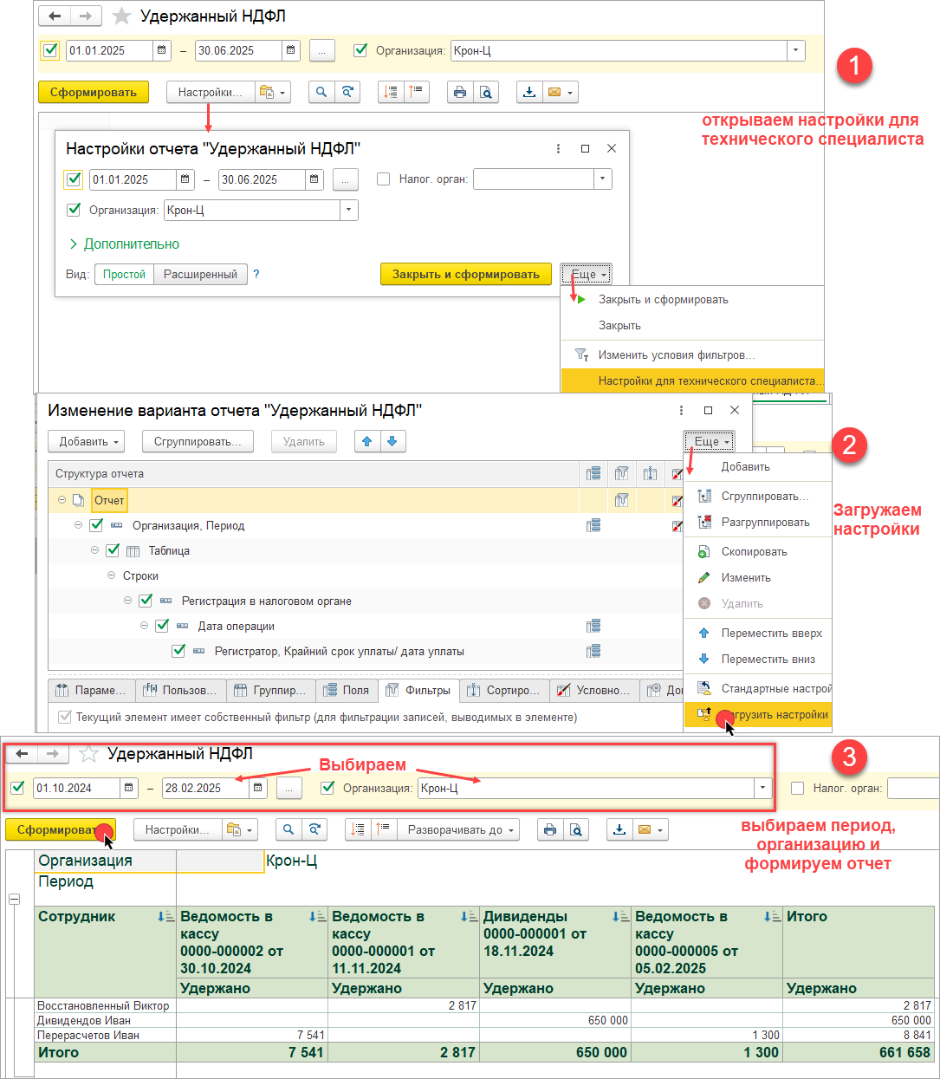940x1079 pixels.
Task: Click expand all groups icon in top window toolbar
Action: (391, 92)
